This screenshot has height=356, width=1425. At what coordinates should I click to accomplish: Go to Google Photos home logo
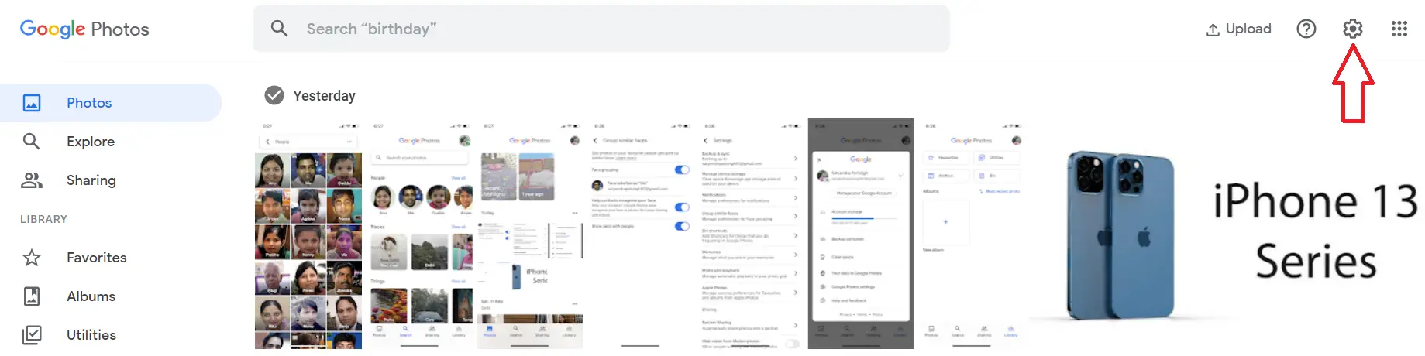click(84, 29)
